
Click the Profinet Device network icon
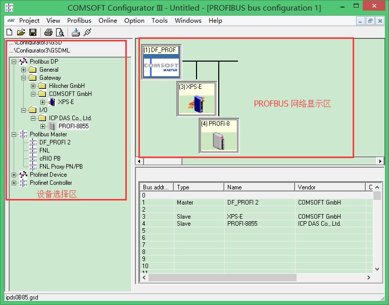(23, 175)
